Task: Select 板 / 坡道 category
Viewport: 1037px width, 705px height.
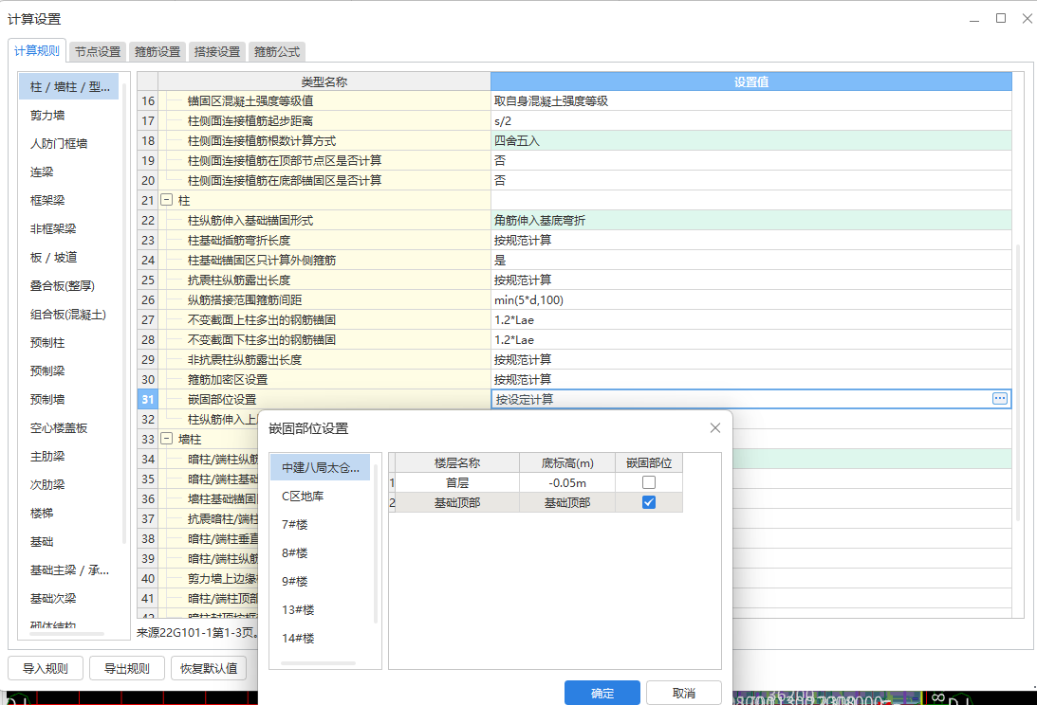Action: click(x=68, y=257)
